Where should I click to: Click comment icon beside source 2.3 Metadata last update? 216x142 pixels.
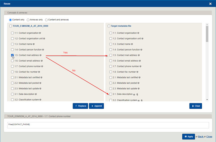click(x=40, y=89)
